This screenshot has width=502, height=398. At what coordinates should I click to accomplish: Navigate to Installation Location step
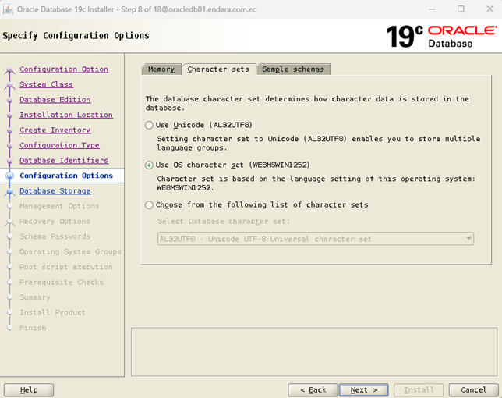(x=66, y=115)
